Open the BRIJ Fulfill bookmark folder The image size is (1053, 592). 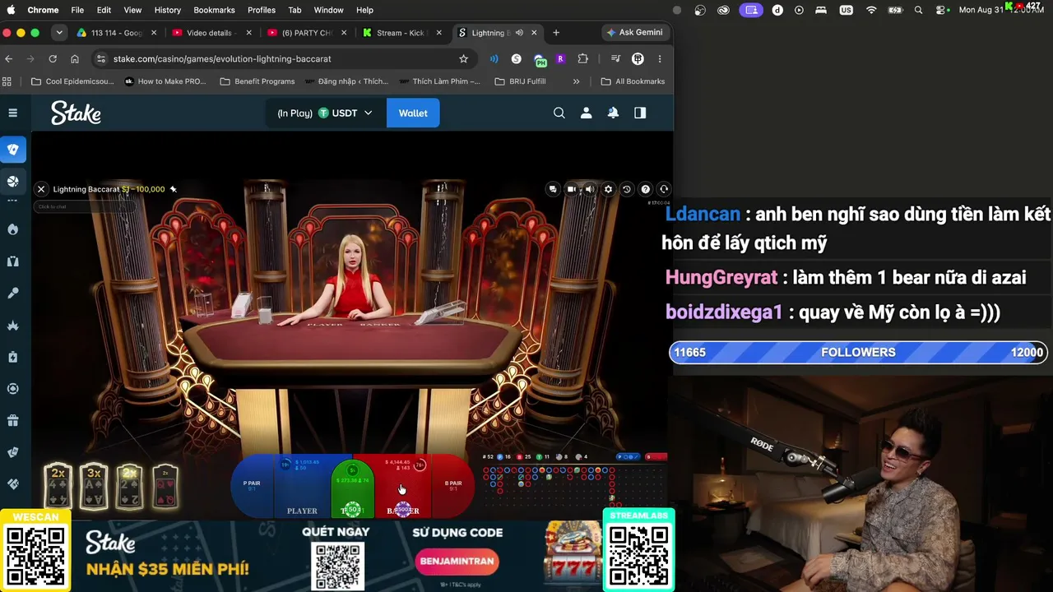(520, 81)
